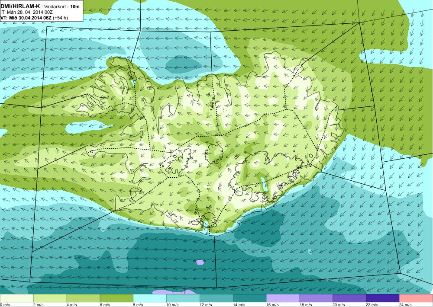Screen dimensions: 433x307
Task: Click the medium teal 12–14 m/s legend swatch
Action: pyautogui.click(x=216, y=298)
